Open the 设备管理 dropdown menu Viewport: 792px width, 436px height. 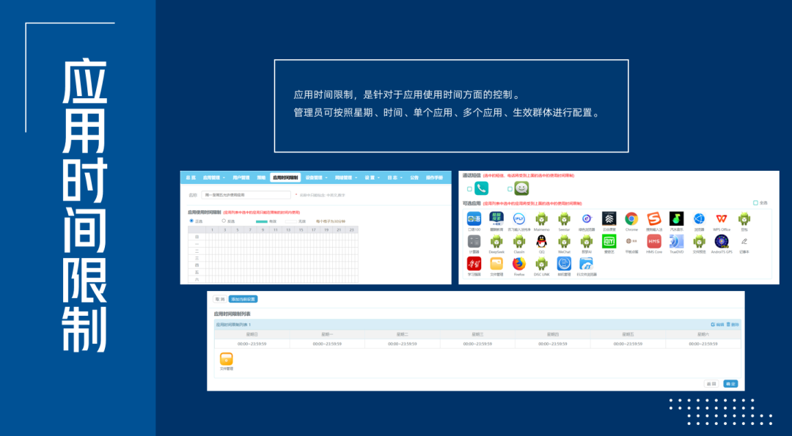[x=316, y=177]
